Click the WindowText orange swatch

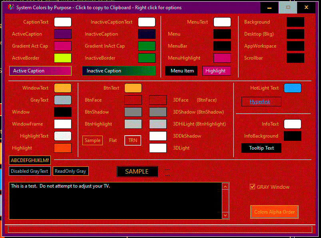coord(63,88)
